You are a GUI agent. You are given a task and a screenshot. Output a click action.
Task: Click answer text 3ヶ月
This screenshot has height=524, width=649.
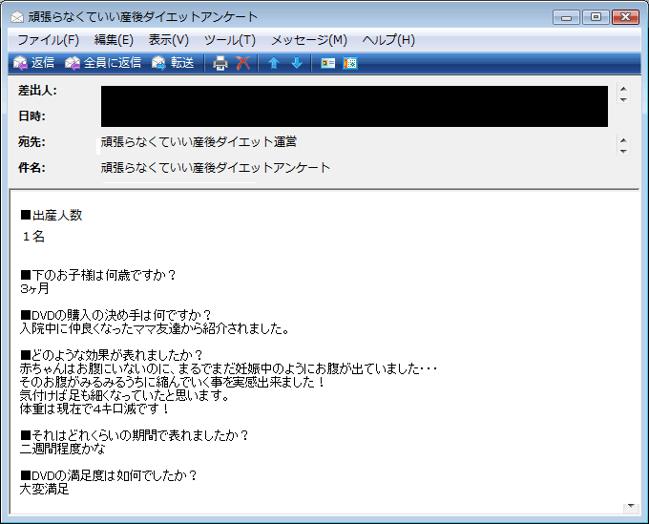pyautogui.click(x=34, y=288)
